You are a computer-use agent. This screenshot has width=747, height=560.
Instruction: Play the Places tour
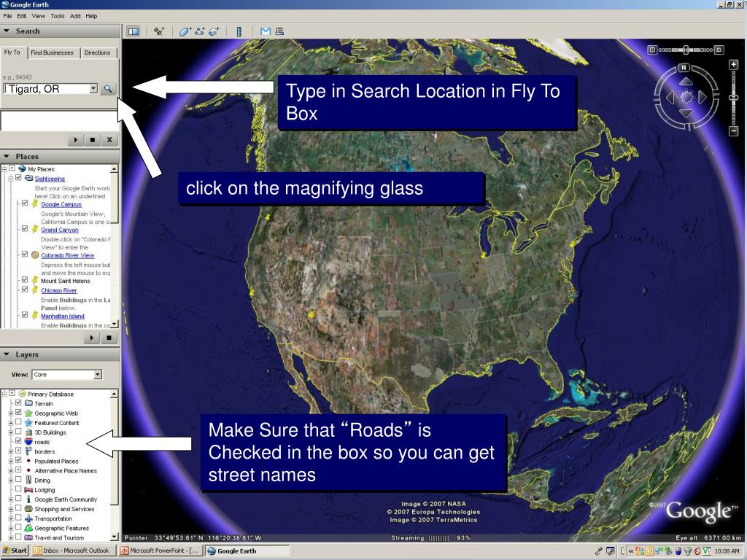(91, 338)
